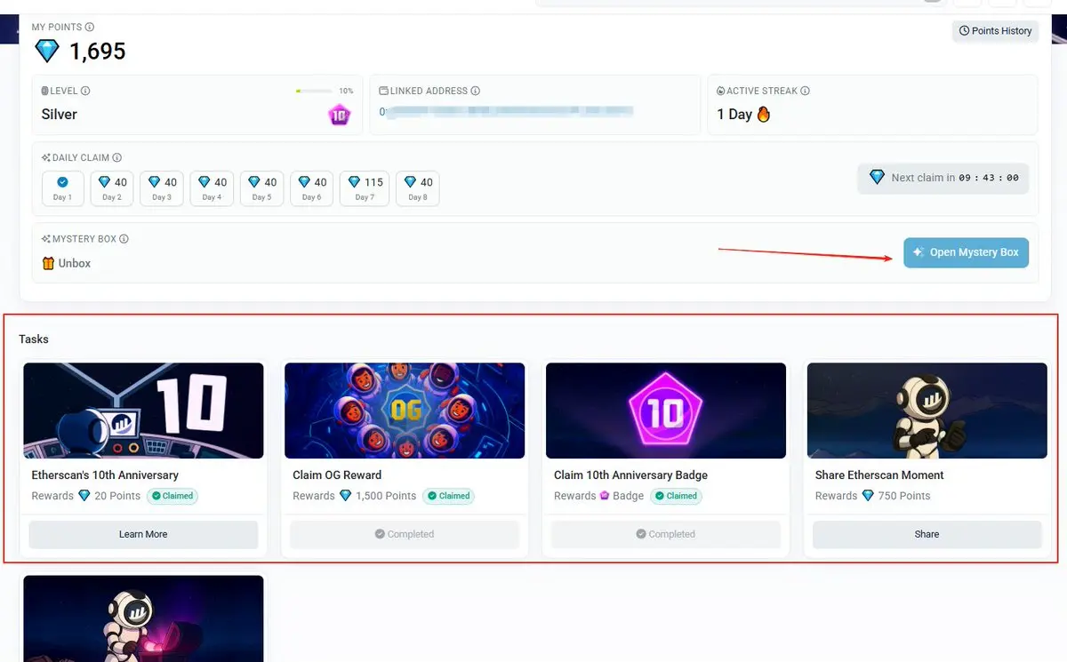This screenshot has height=662, width=1067.
Task: Click the Claimed badge on Badge reward task
Action: point(677,496)
